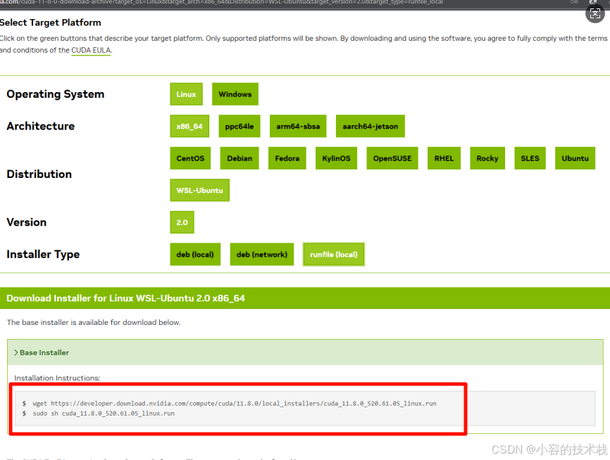
Task: Open the CUDA EULA link
Action: (91, 50)
